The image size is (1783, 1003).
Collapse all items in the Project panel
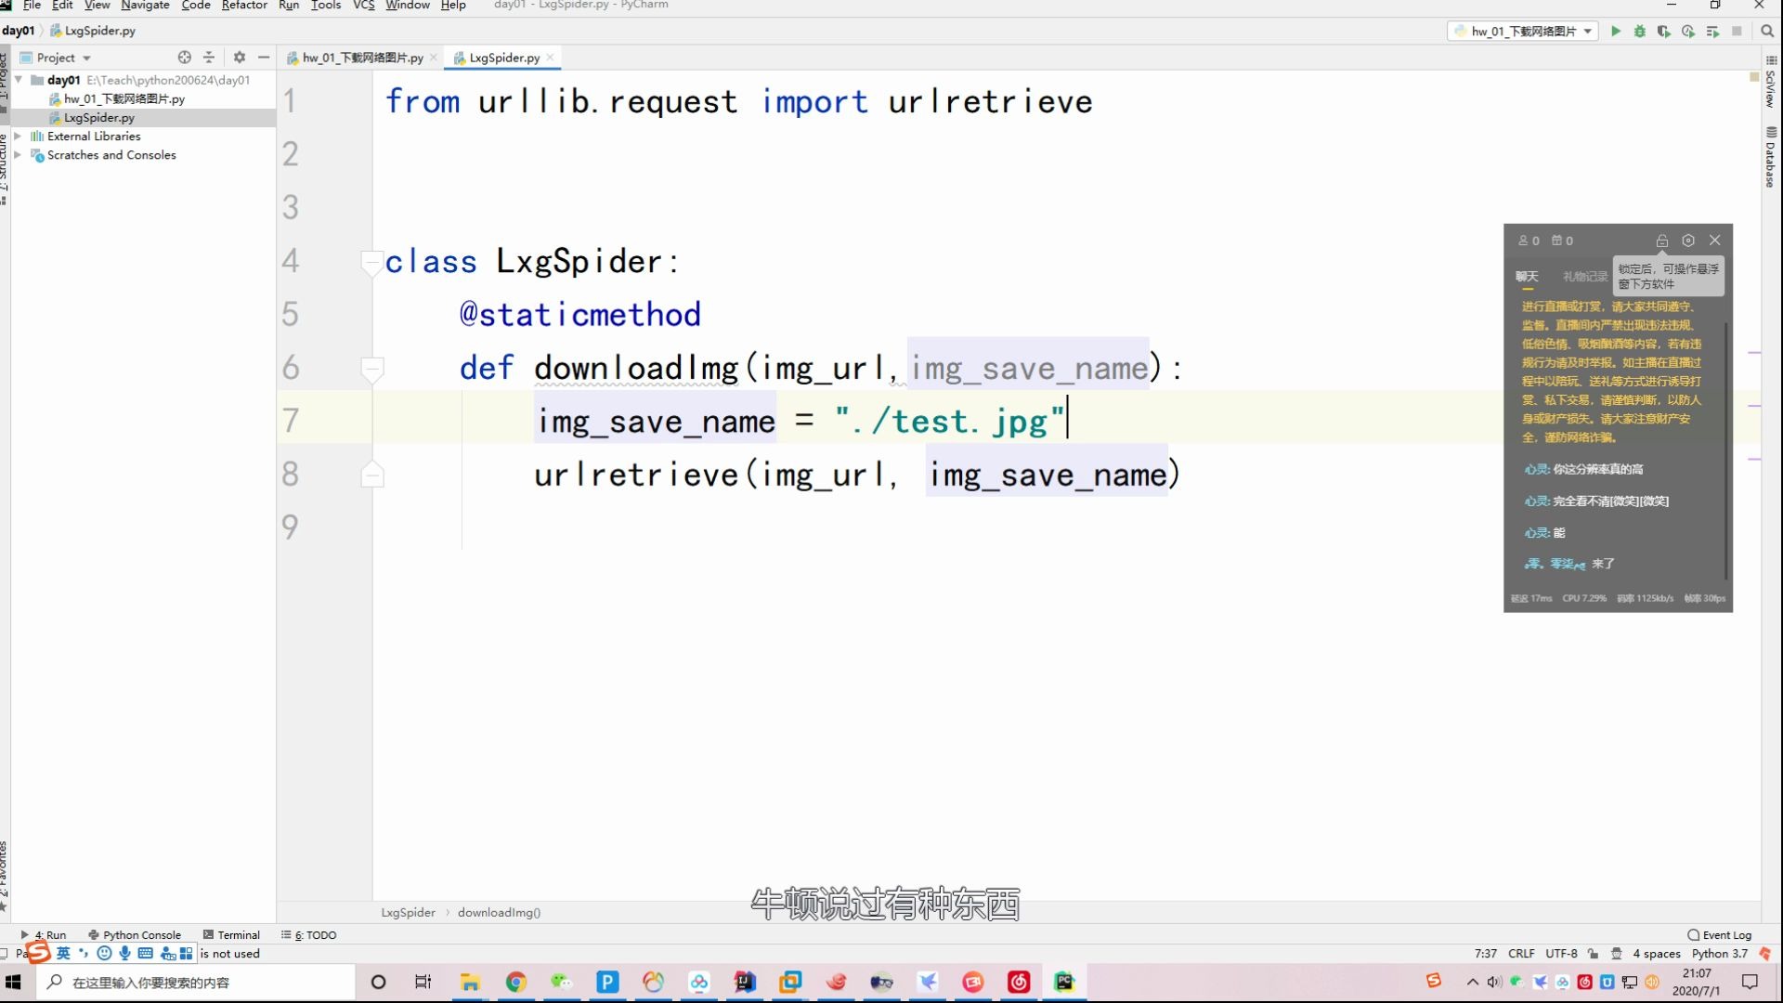point(209,58)
